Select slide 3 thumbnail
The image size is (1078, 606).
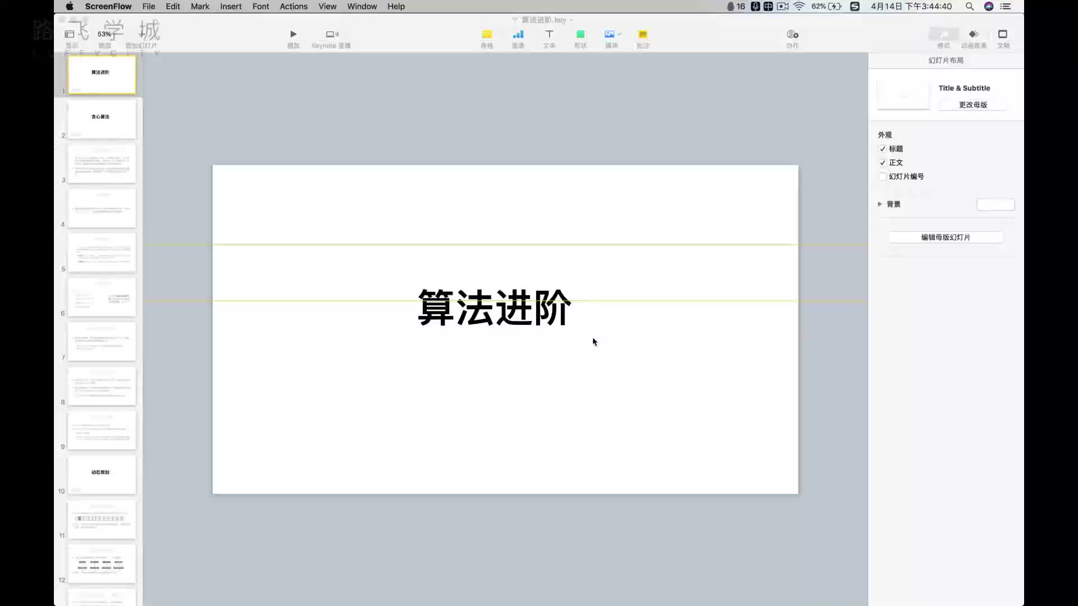102,163
